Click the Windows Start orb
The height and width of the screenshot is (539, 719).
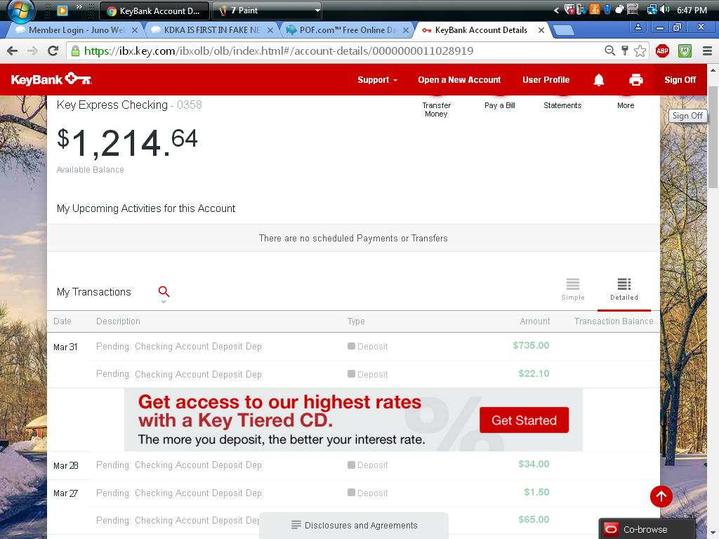click(x=21, y=11)
